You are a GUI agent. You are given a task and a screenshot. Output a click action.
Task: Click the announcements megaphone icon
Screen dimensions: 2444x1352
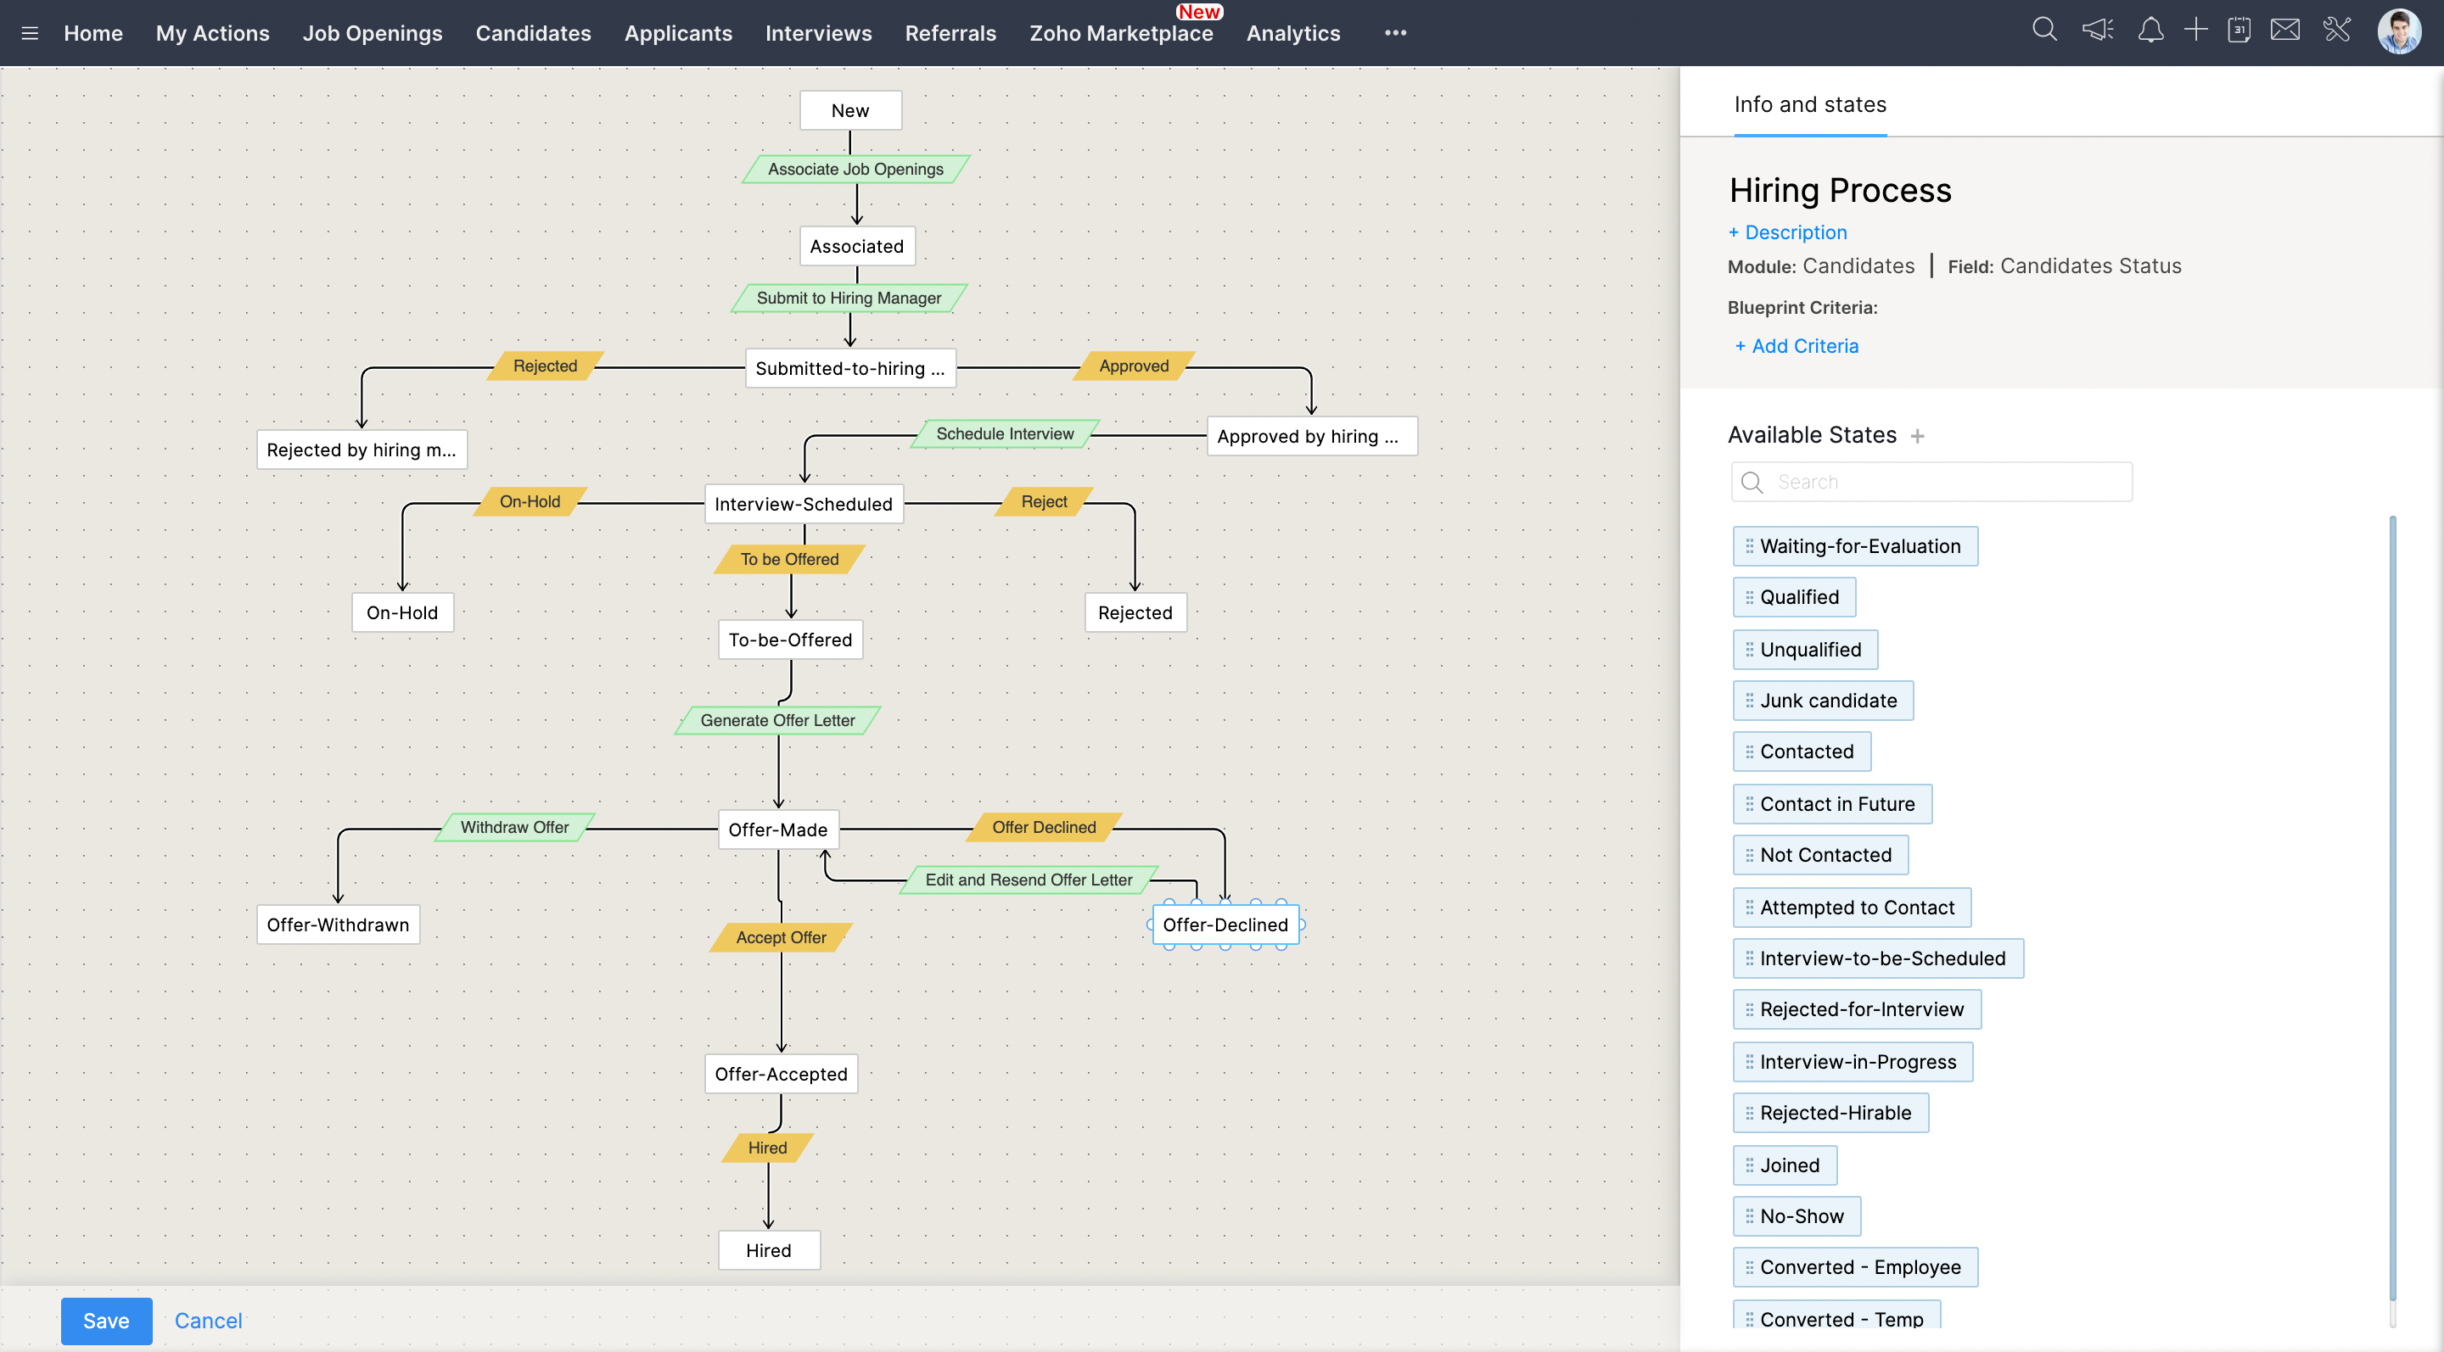(2097, 31)
